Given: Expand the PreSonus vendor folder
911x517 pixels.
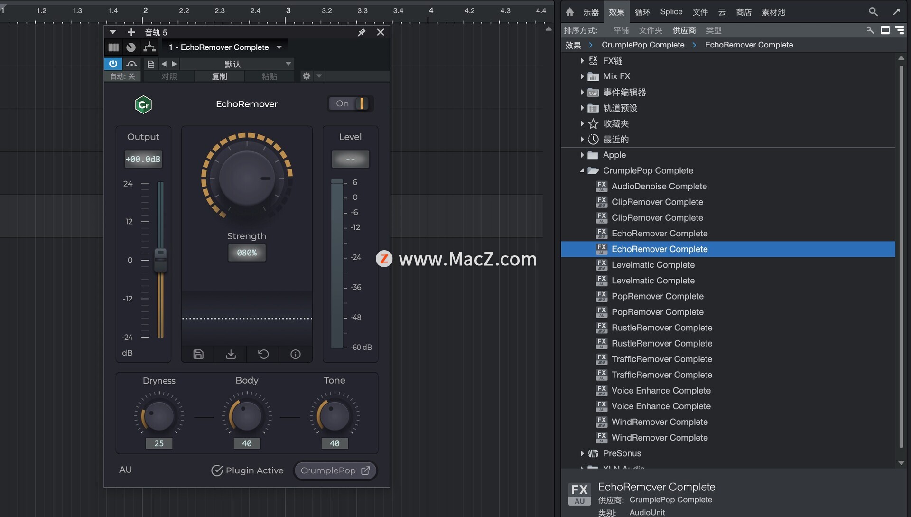Looking at the screenshot, I should (582, 453).
